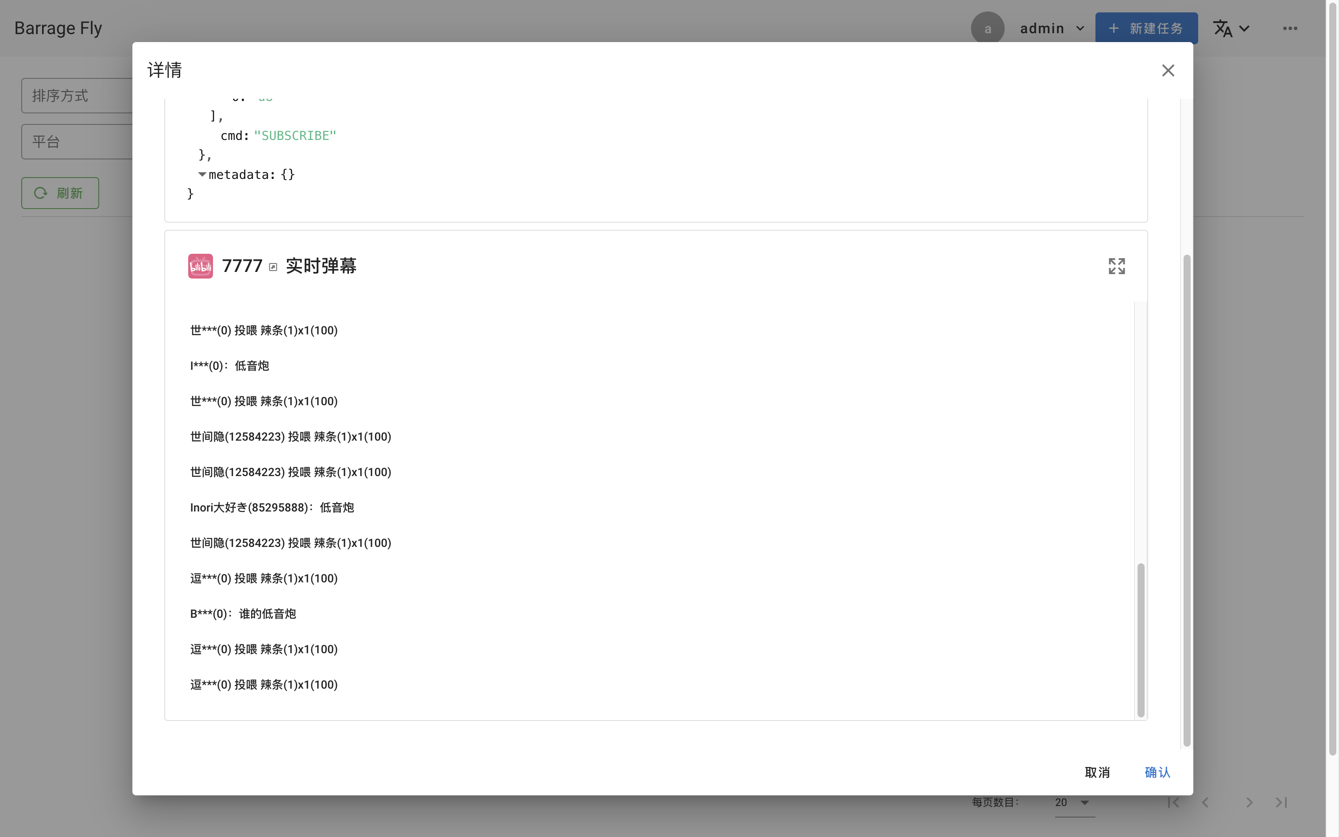Viewport: 1339px width, 837px height.
Task: Click the bilibili platform logo icon
Action: (200, 266)
